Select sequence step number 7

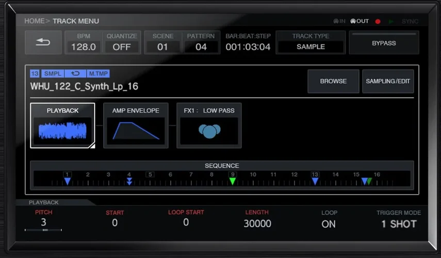tap(191, 174)
